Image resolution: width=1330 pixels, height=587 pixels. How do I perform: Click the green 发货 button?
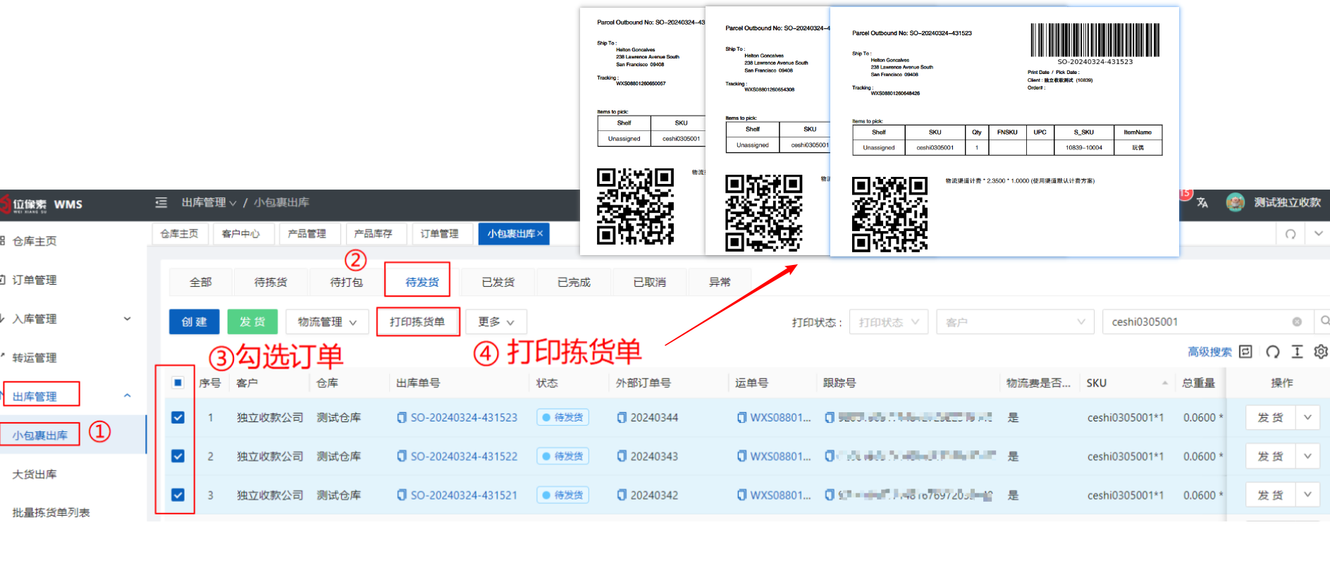point(252,322)
